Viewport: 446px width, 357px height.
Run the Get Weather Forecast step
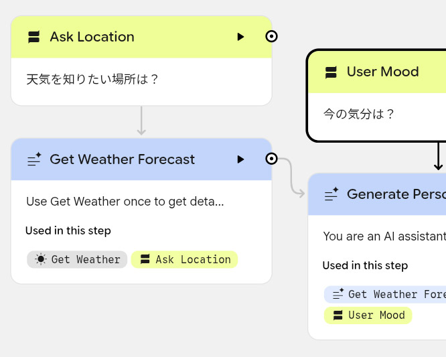click(240, 159)
